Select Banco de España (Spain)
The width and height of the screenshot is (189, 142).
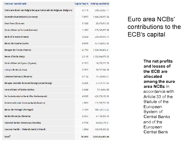pos(17,43)
